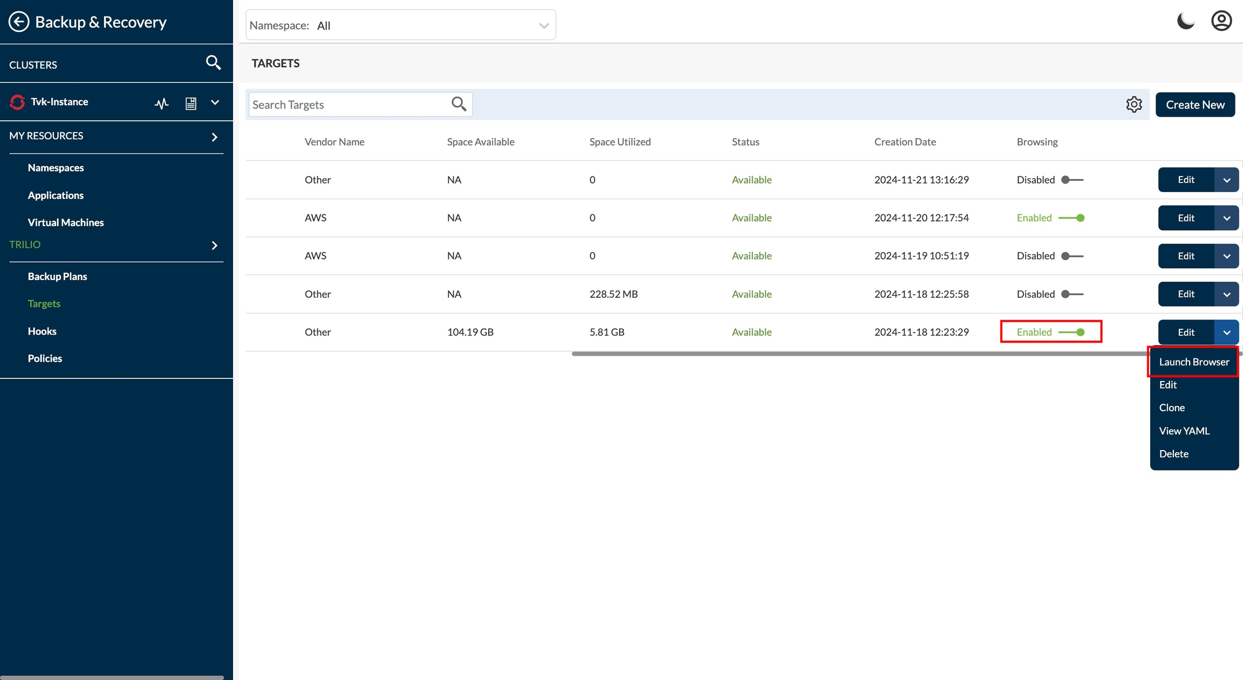Open the Edit dropdown arrow for the first target row
The width and height of the screenshot is (1243, 680).
pos(1226,180)
